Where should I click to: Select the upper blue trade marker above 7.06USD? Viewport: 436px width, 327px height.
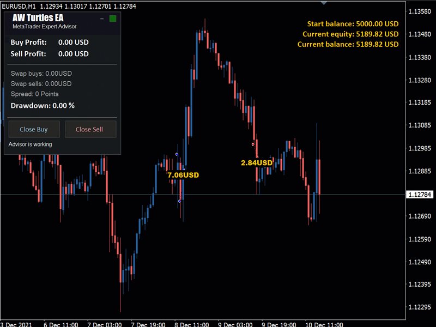pos(177,154)
